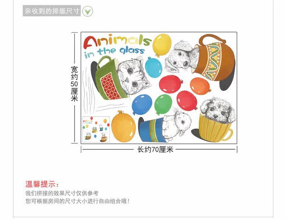Click the 我们拼接的效果尺寸仅供参考 note line
The height and width of the screenshot is (220, 286).
click(x=62, y=193)
